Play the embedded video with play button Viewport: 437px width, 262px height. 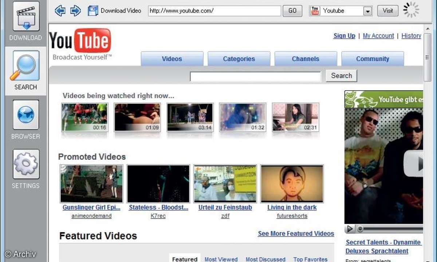350,229
